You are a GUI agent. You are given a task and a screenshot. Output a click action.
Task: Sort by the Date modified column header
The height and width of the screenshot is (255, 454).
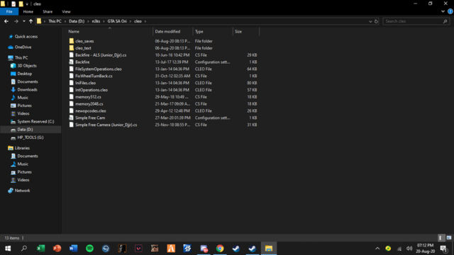[172, 31]
